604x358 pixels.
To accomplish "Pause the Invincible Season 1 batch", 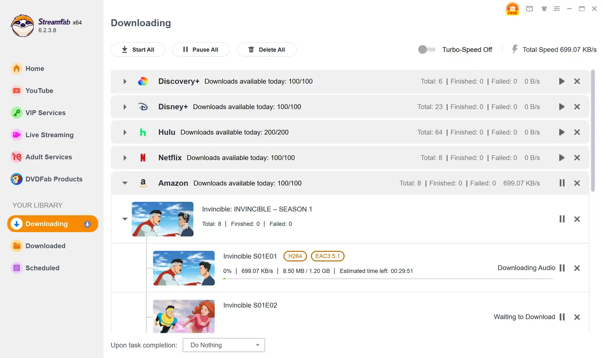I will tap(562, 219).
